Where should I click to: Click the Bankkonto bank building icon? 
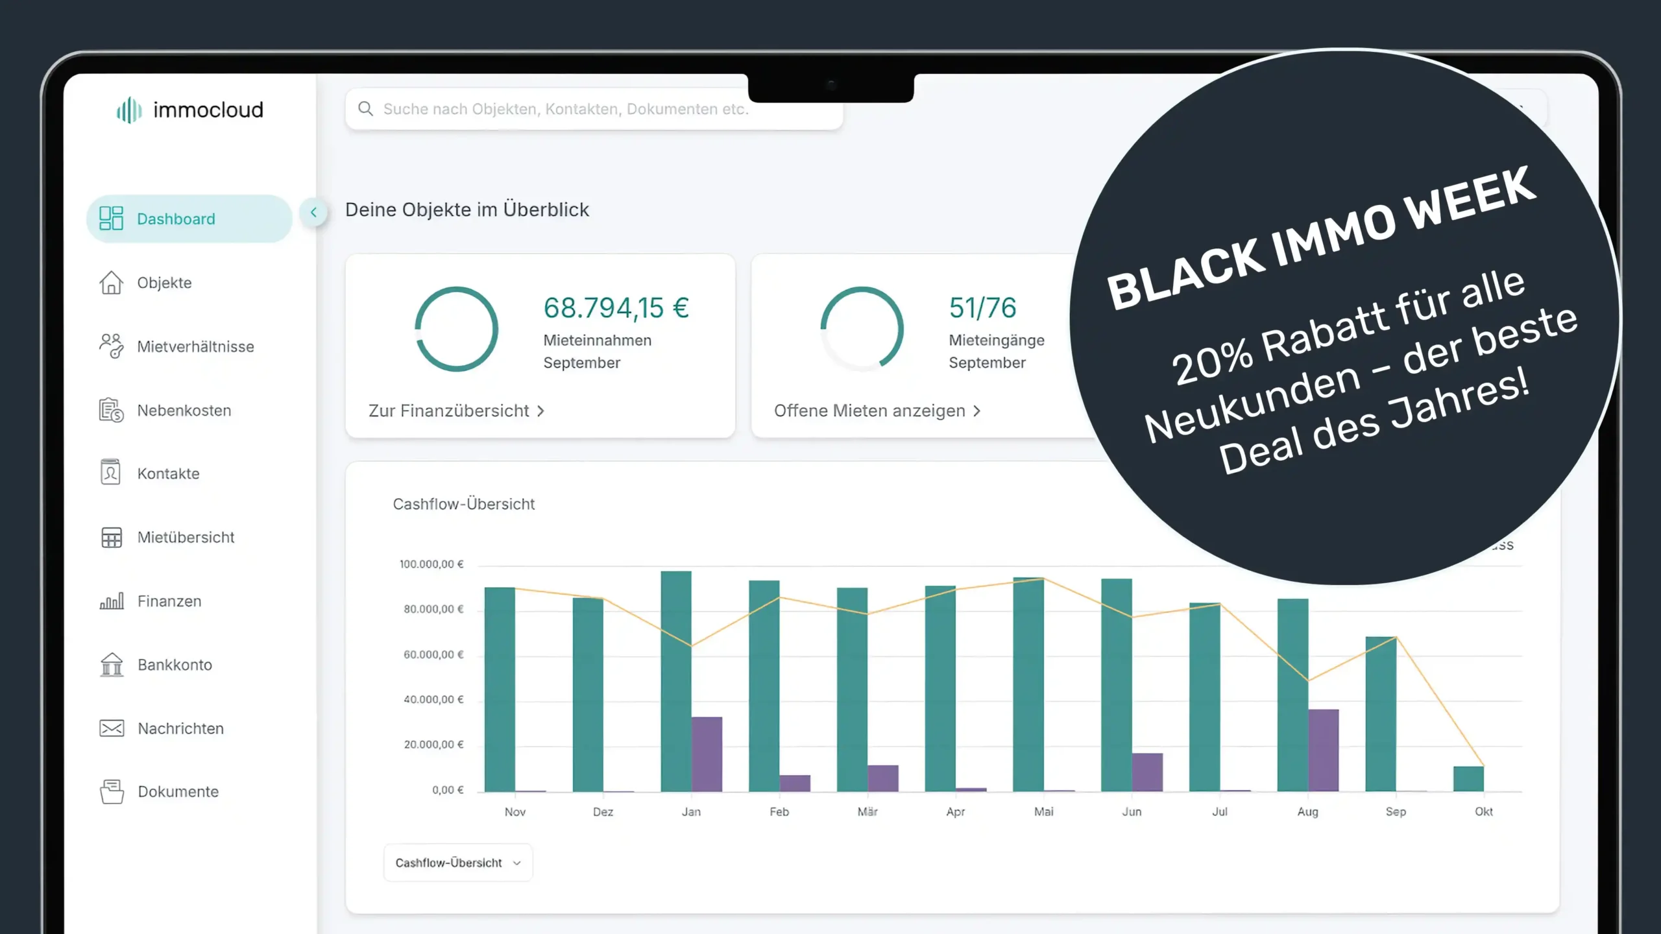coord(111,665)
